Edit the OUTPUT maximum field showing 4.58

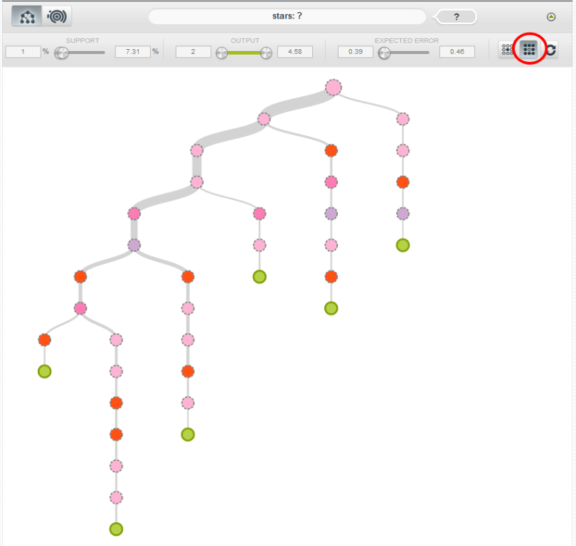coord(296,51)
